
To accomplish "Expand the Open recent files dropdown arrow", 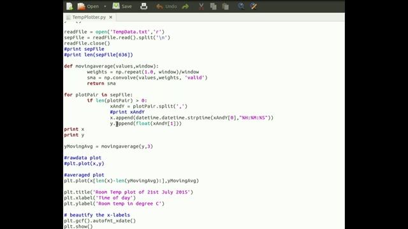I will pos(105,6).
